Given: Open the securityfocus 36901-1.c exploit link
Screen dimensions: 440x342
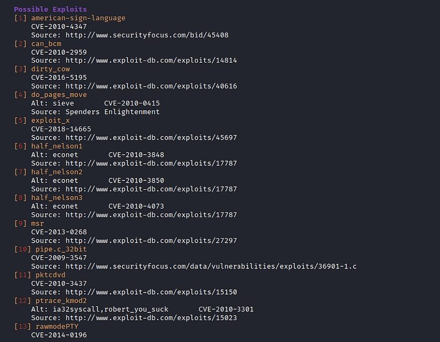Looking at the screenshot, I should 211,267.
